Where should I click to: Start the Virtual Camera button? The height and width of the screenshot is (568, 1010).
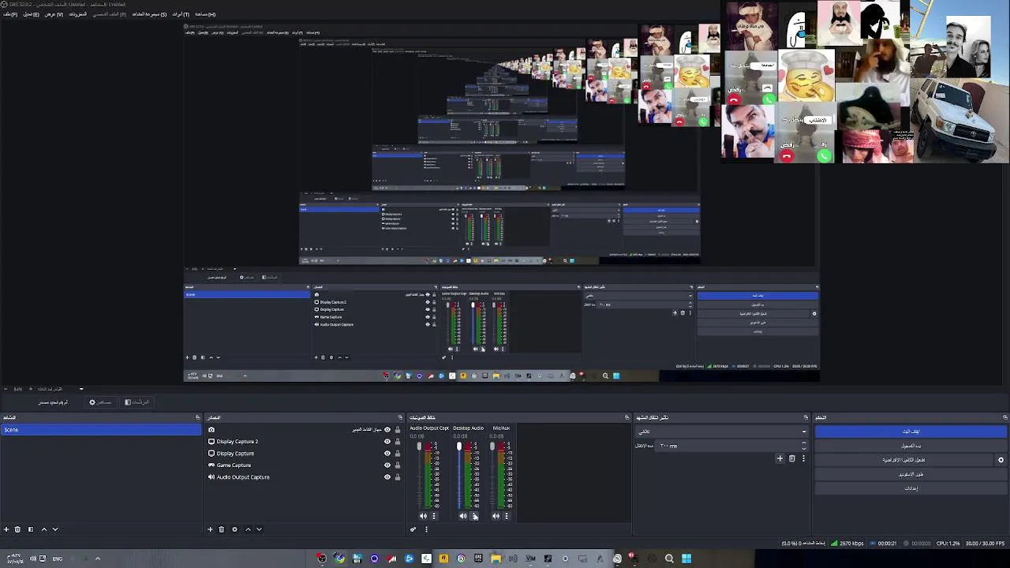tap(904, 460)
